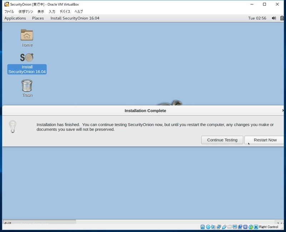Image resolution: width=286 pixels, height=232 pixels.
Task: Click the Tue 02:56 clock
Action: click(257, 18)
